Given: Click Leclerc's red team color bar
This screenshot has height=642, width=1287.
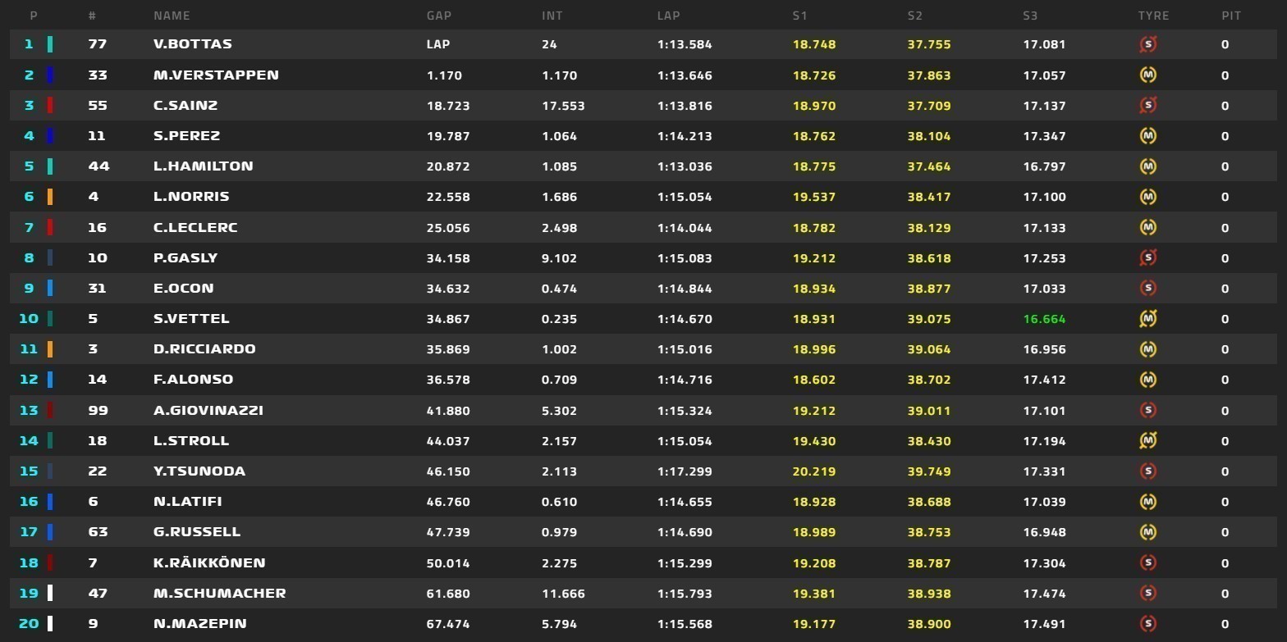Looking at the screenshot, I should pos(50,227).
